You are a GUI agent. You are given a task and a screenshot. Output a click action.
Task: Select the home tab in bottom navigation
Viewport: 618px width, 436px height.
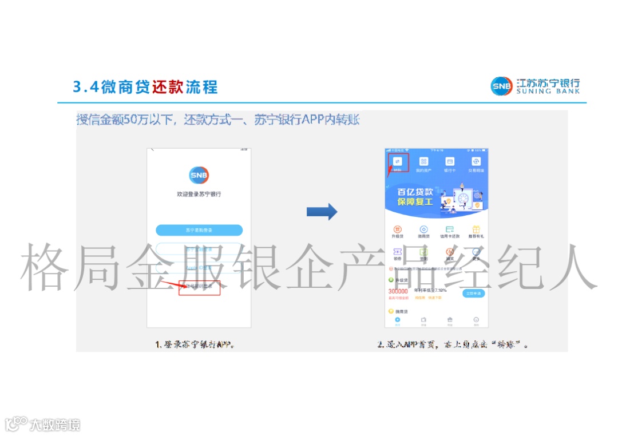click(x=397, y=322)
